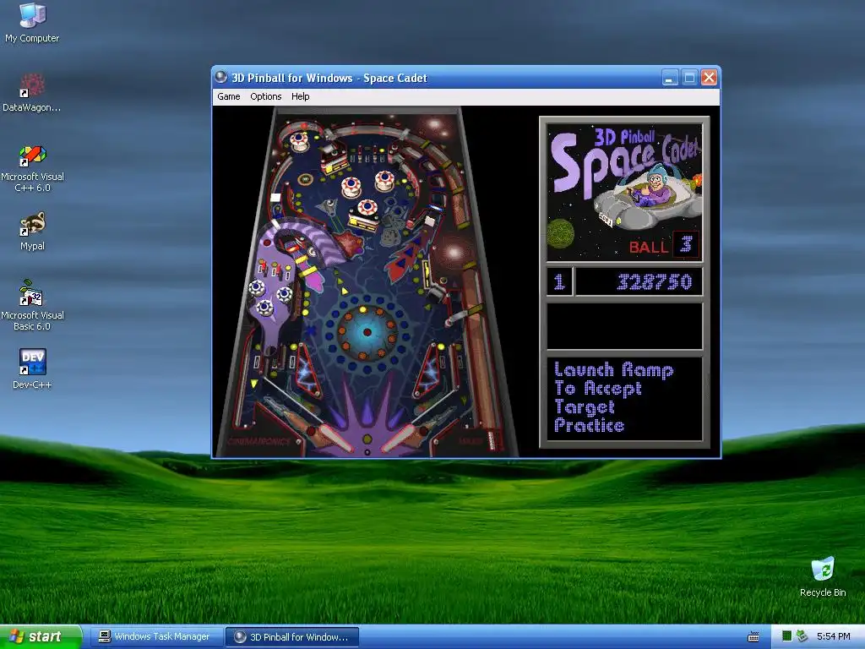Screen dimensions: 865x649
Task: Open the My Computer desktop icon
Action: point(32,23)
